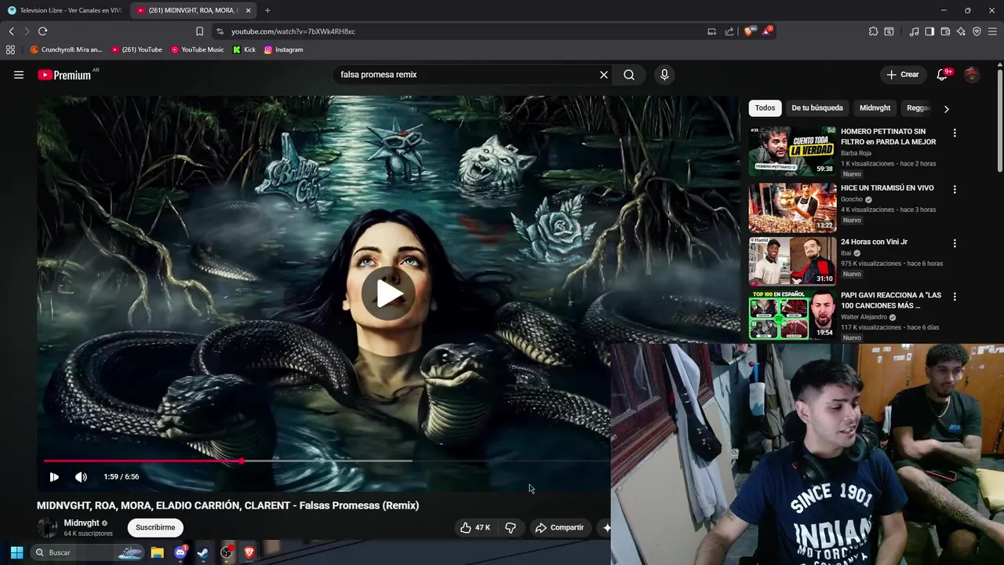Open Homero Pettinato video thumbnail

click(792, 151)
